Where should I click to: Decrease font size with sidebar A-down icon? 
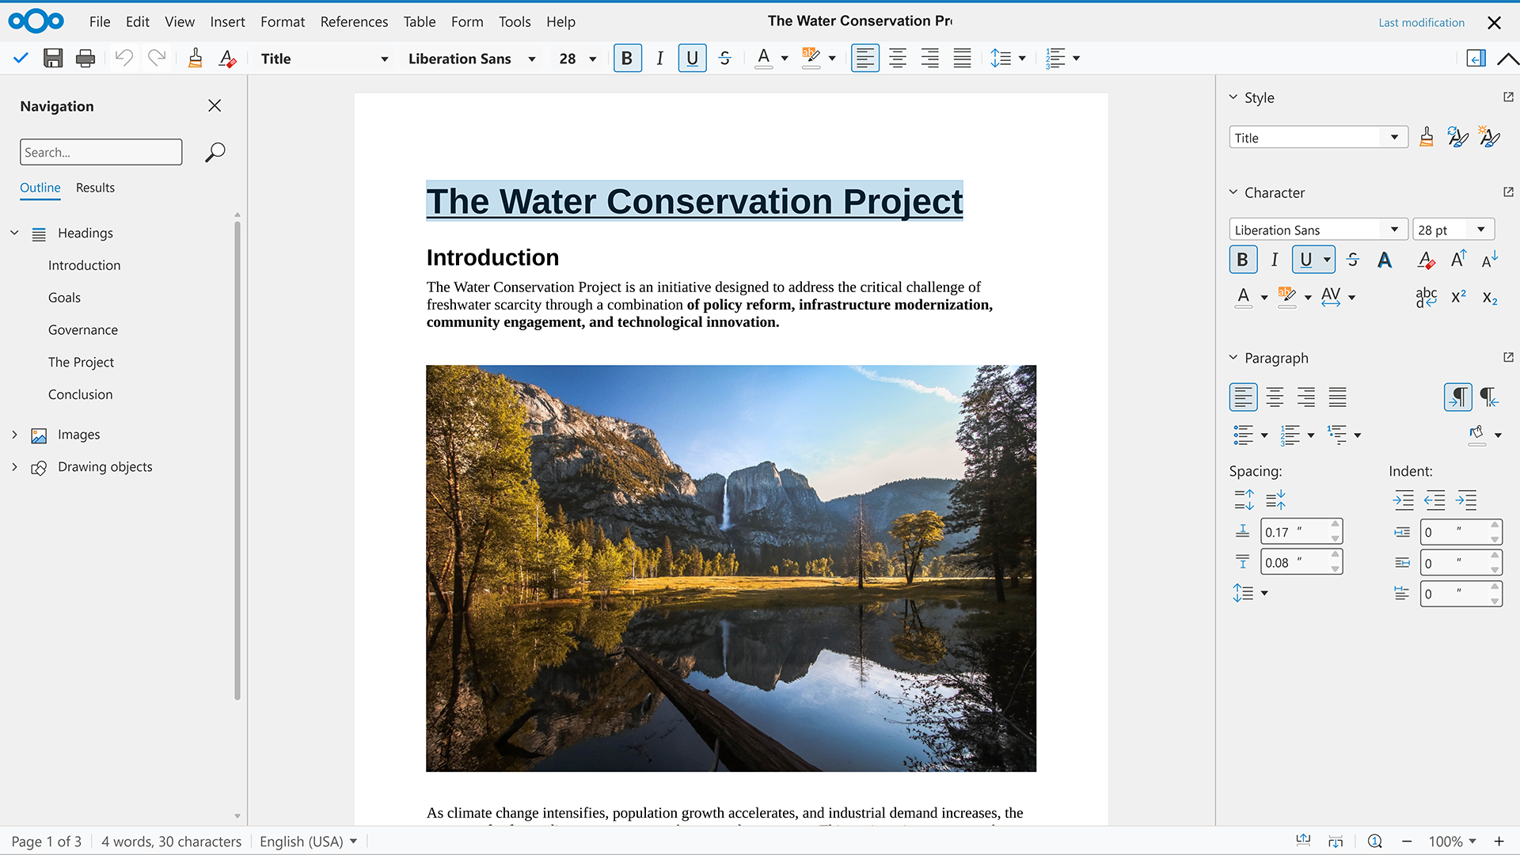[1489, 259]
